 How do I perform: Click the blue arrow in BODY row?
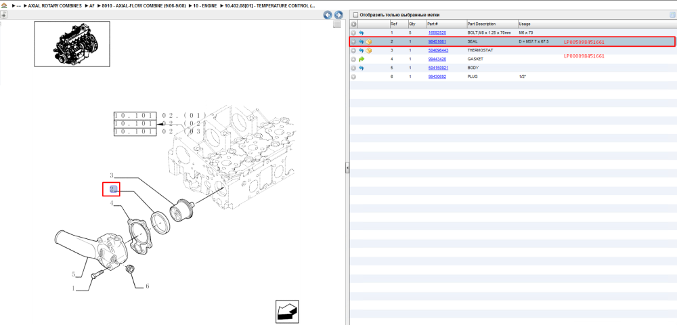362,68
